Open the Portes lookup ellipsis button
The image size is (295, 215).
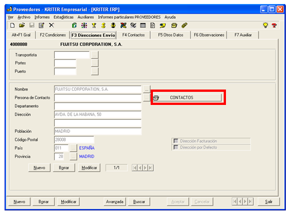click(x=95, y=63)
